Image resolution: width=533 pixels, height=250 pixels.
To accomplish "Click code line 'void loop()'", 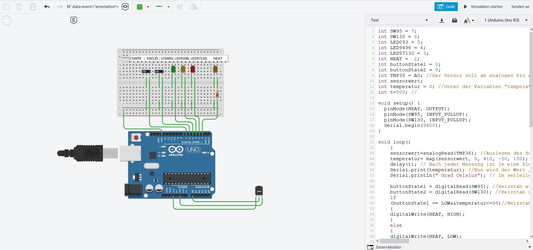I will [x=394, y=142].
